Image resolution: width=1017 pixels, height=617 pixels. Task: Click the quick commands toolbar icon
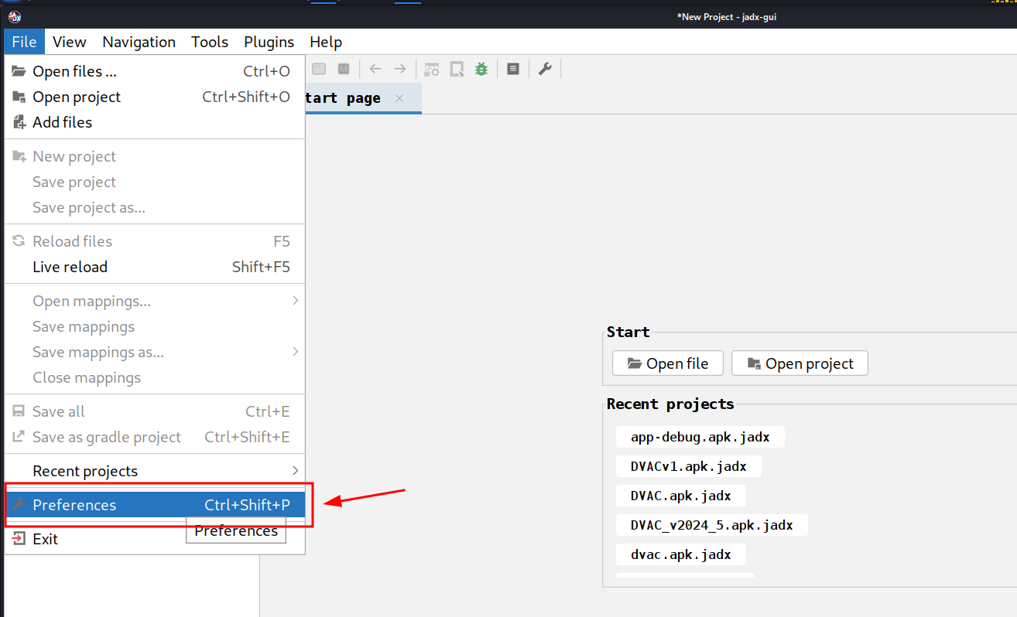tap(457, 69)
